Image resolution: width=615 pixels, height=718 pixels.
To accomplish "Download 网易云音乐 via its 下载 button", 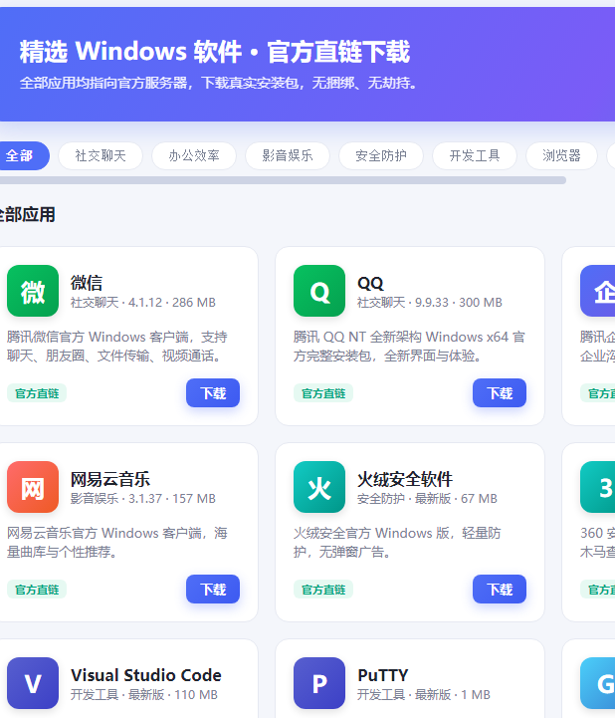I will pos(213,589).
